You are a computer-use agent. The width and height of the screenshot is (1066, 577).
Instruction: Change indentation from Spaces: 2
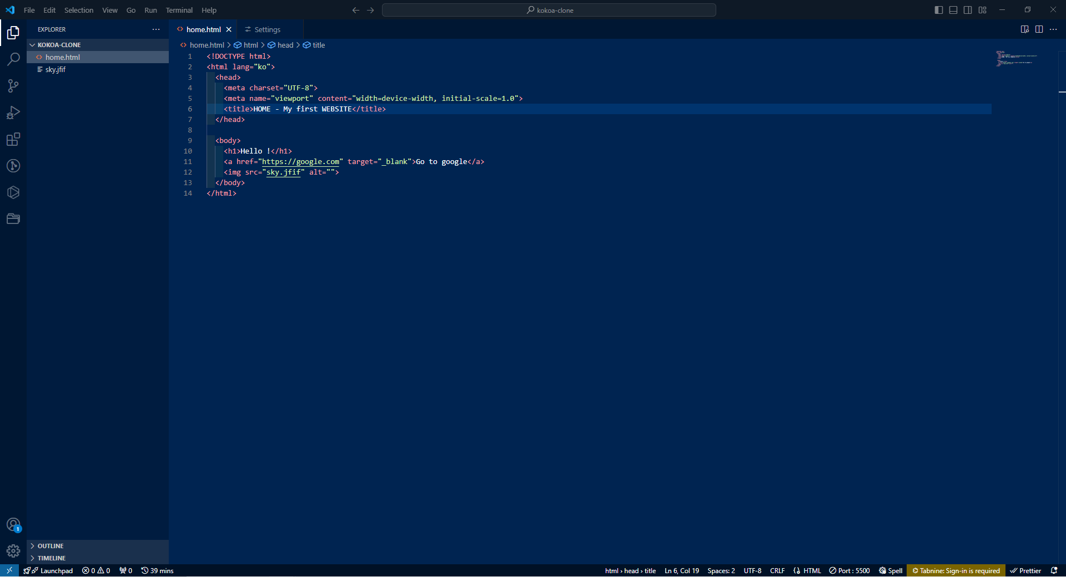[721, 570]
